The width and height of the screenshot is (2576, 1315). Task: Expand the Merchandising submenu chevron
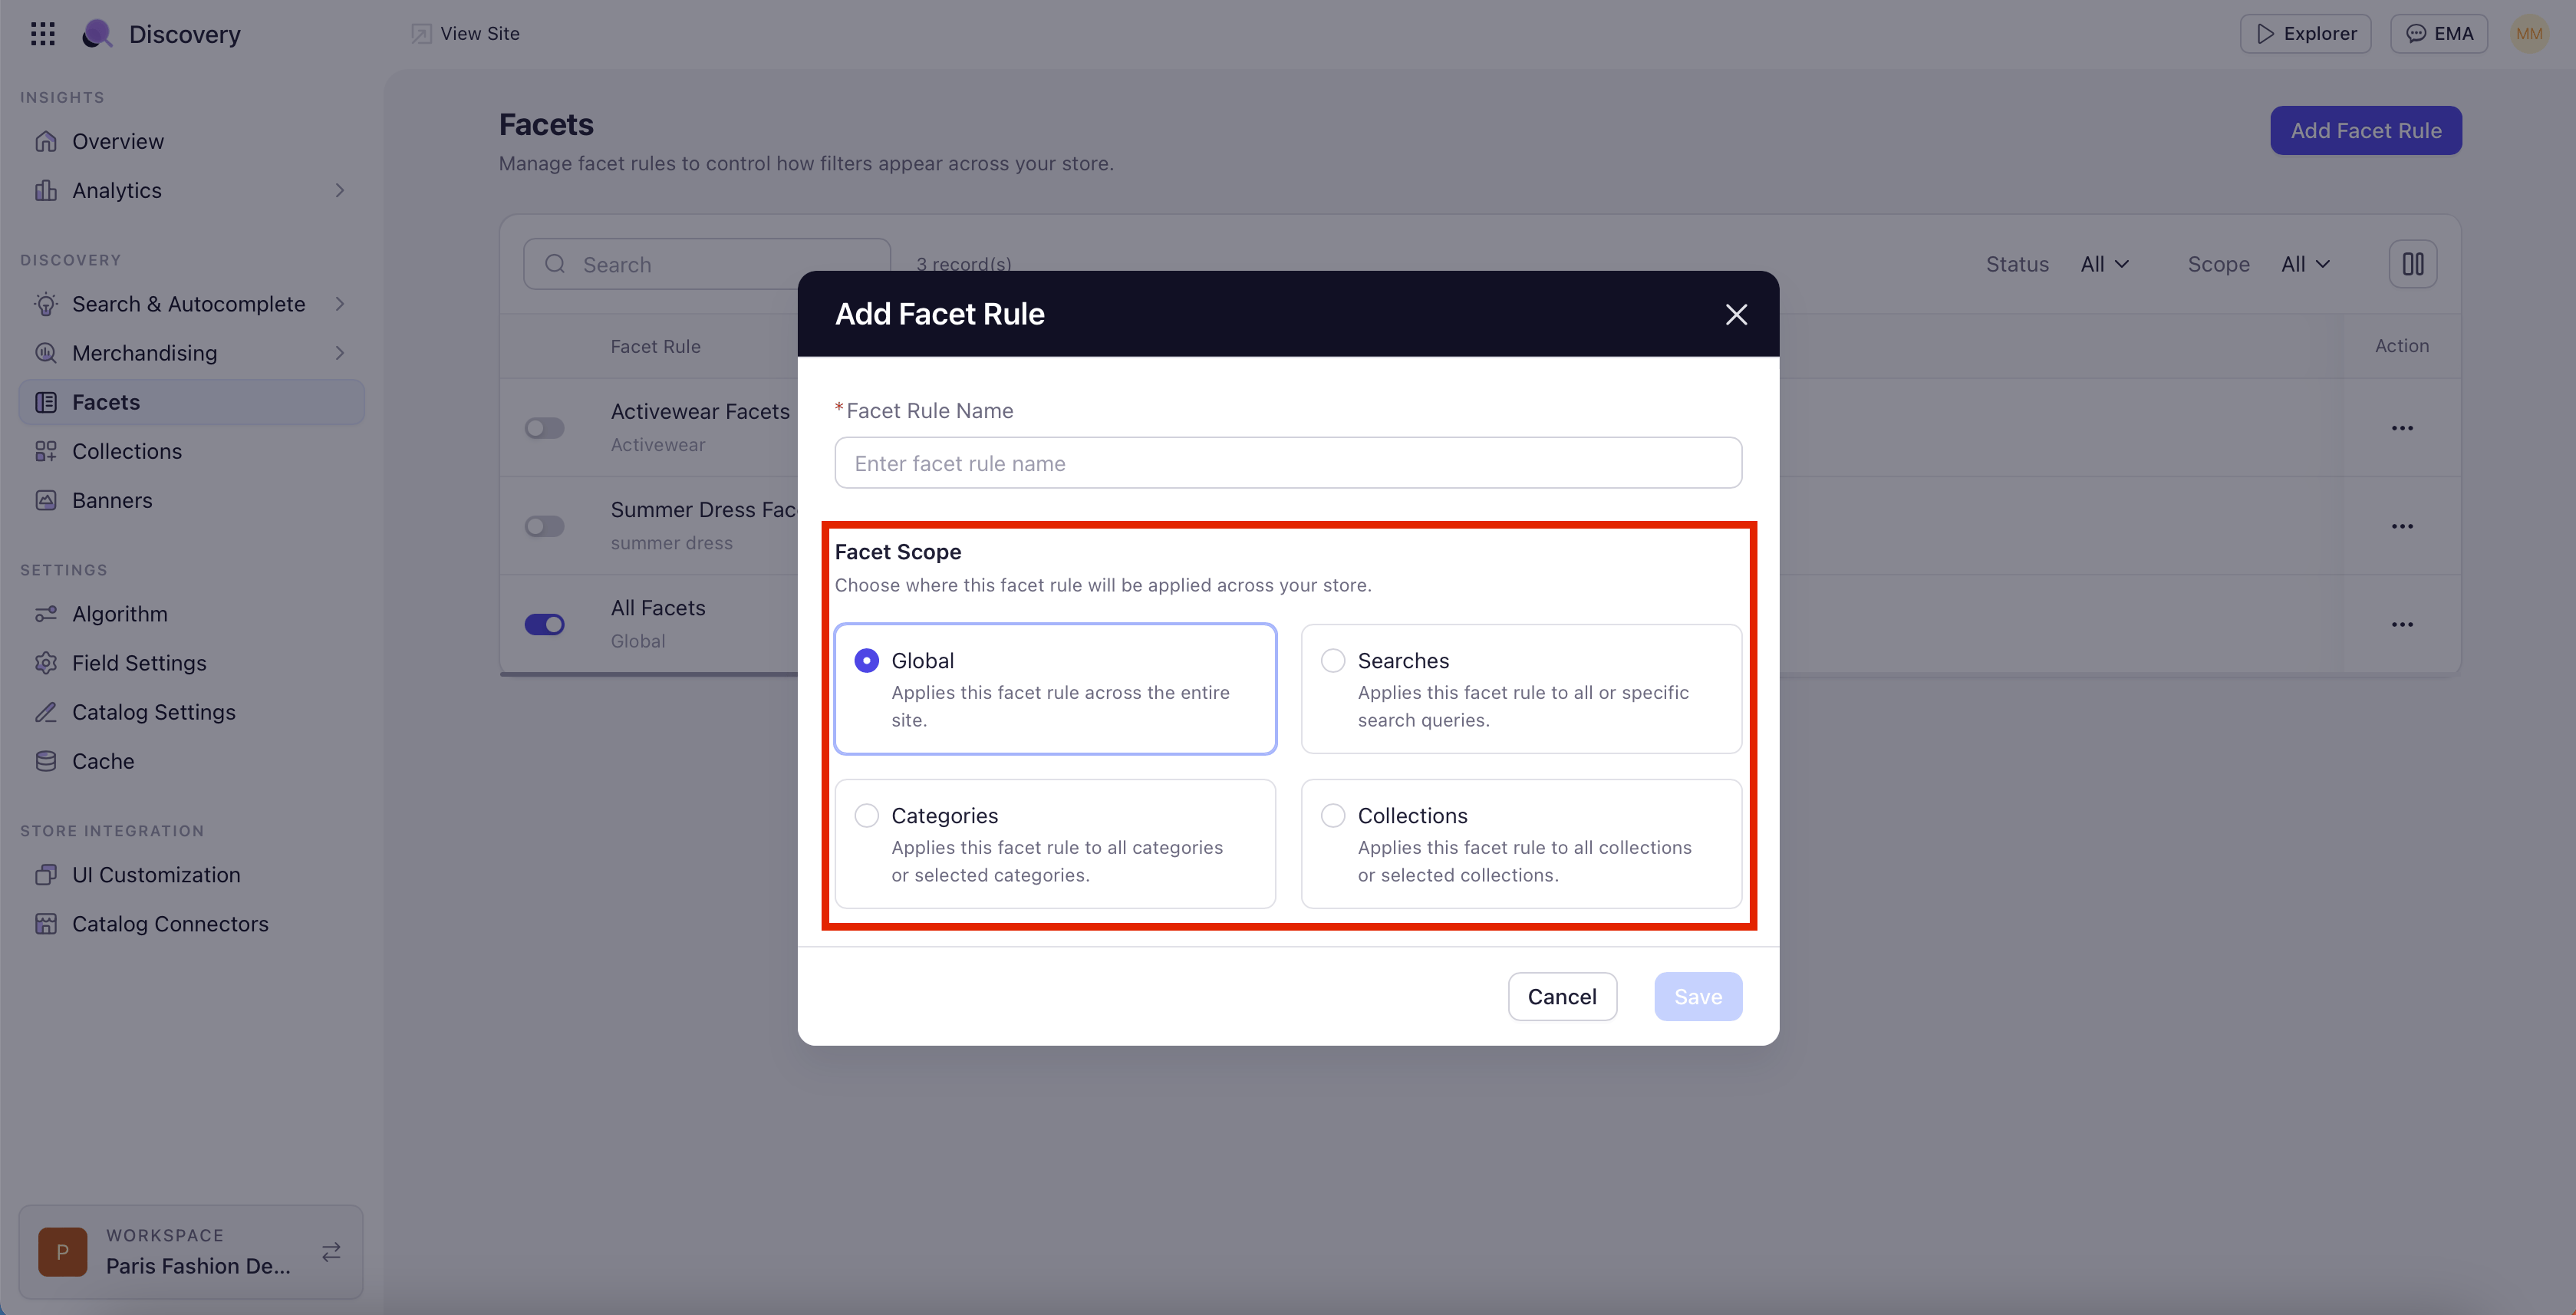click(340, 353)
